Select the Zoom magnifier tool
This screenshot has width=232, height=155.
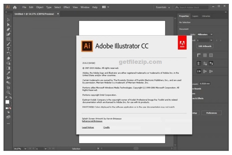point(8,92)
